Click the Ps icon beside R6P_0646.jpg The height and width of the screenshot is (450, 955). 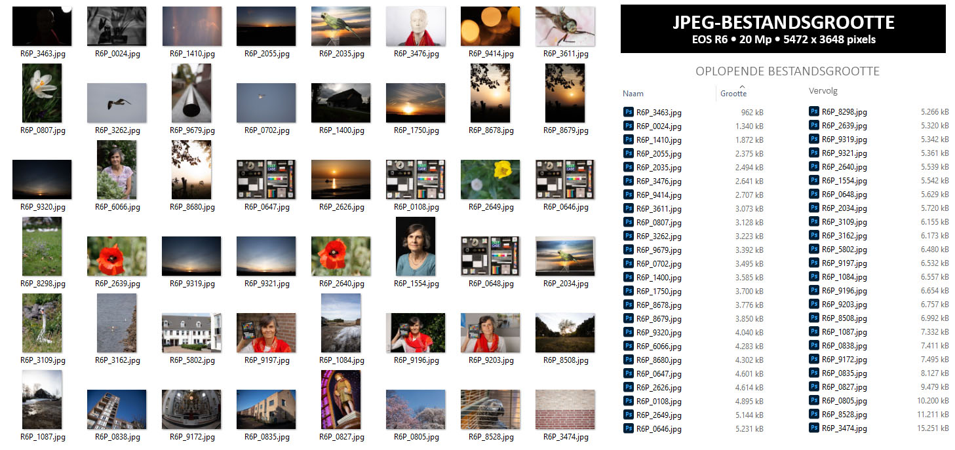pos(628,429)
